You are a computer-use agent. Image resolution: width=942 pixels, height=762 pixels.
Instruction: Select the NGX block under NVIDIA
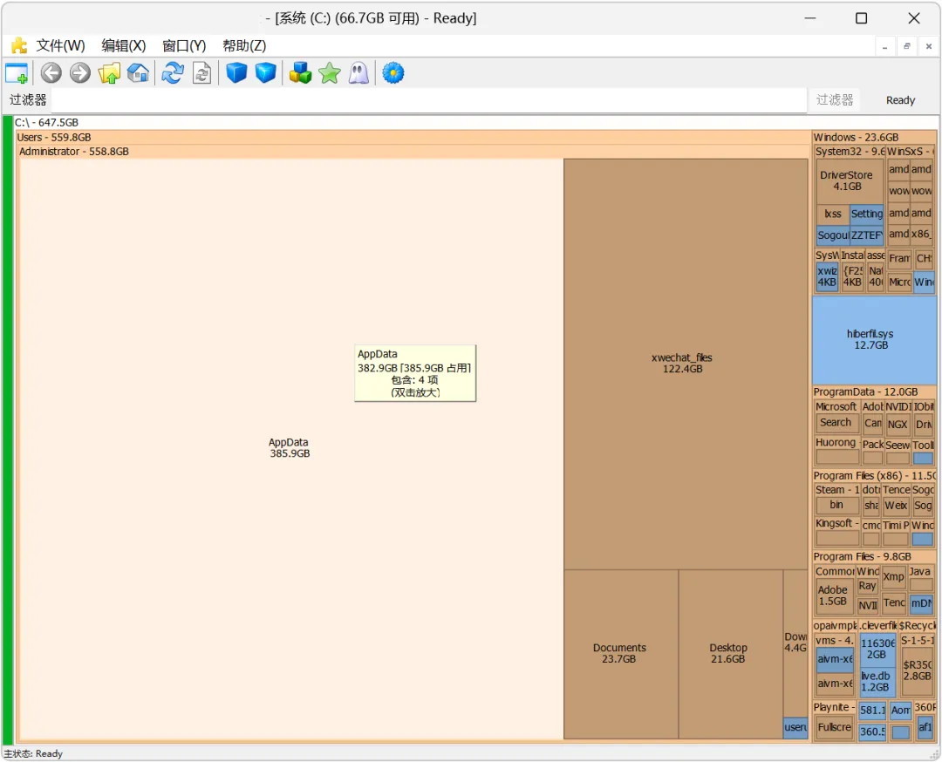898,424
